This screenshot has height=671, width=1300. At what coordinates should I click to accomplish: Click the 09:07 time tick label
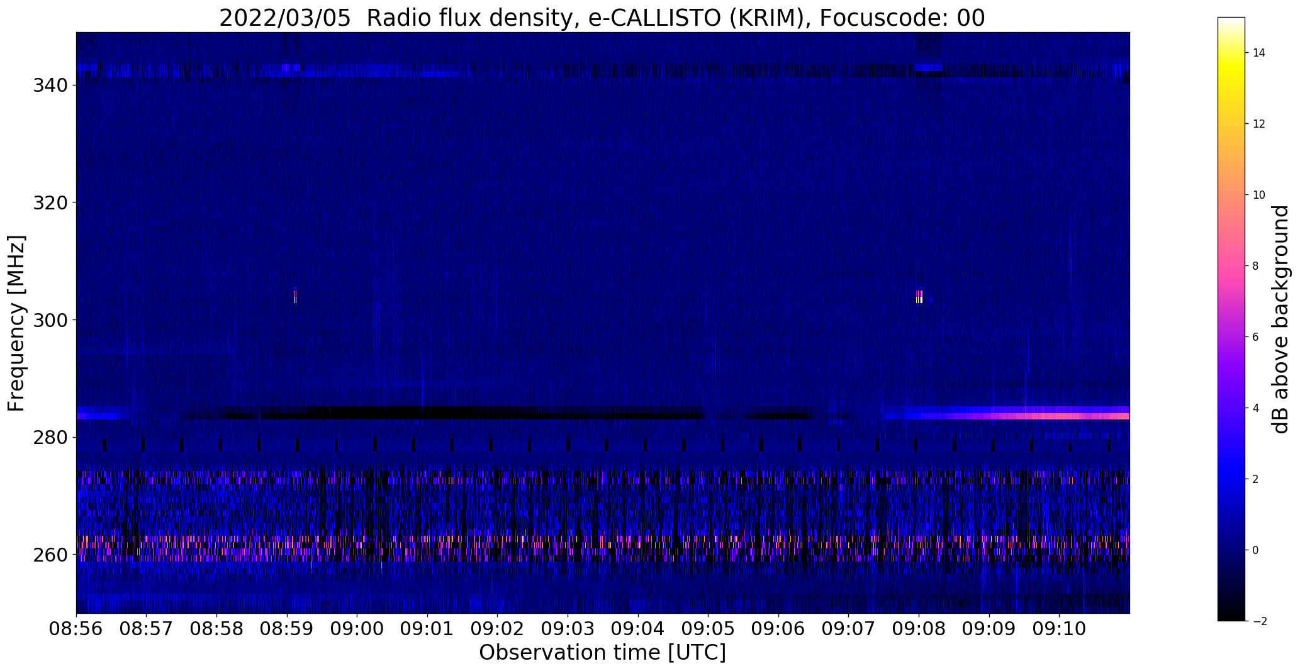coord(849,629)
